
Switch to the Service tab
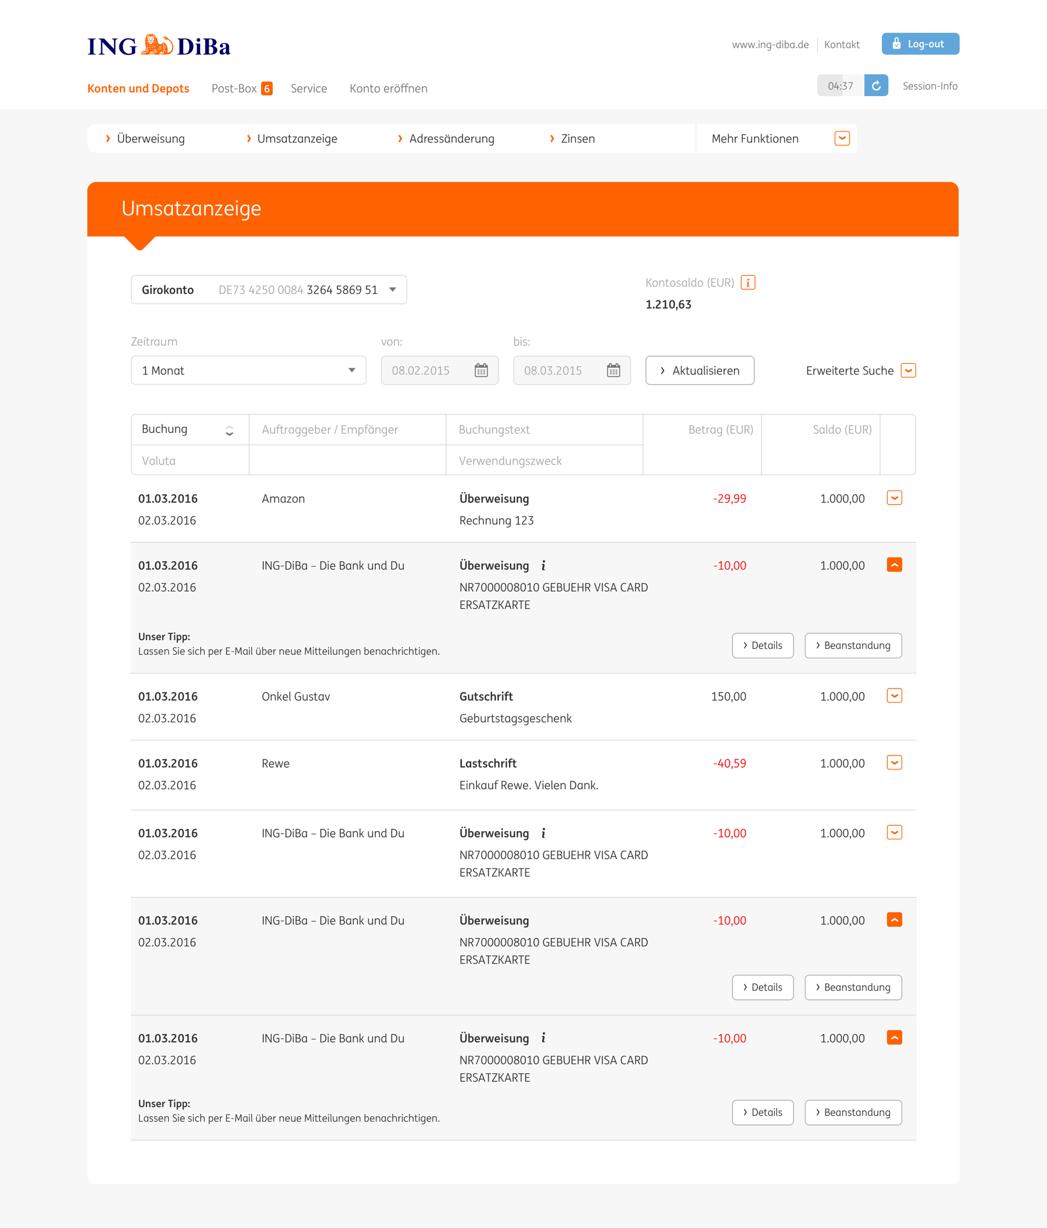click(308, 88)
